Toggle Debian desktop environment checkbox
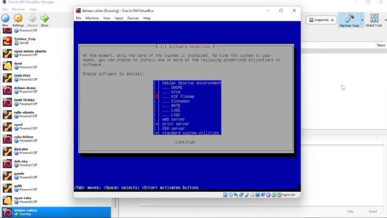Screen dimensions: 387x218 157,83
